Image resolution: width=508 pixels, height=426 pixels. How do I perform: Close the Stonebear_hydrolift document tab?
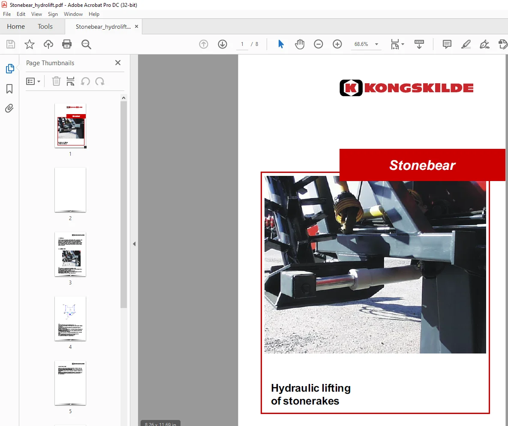click(136, 27)
